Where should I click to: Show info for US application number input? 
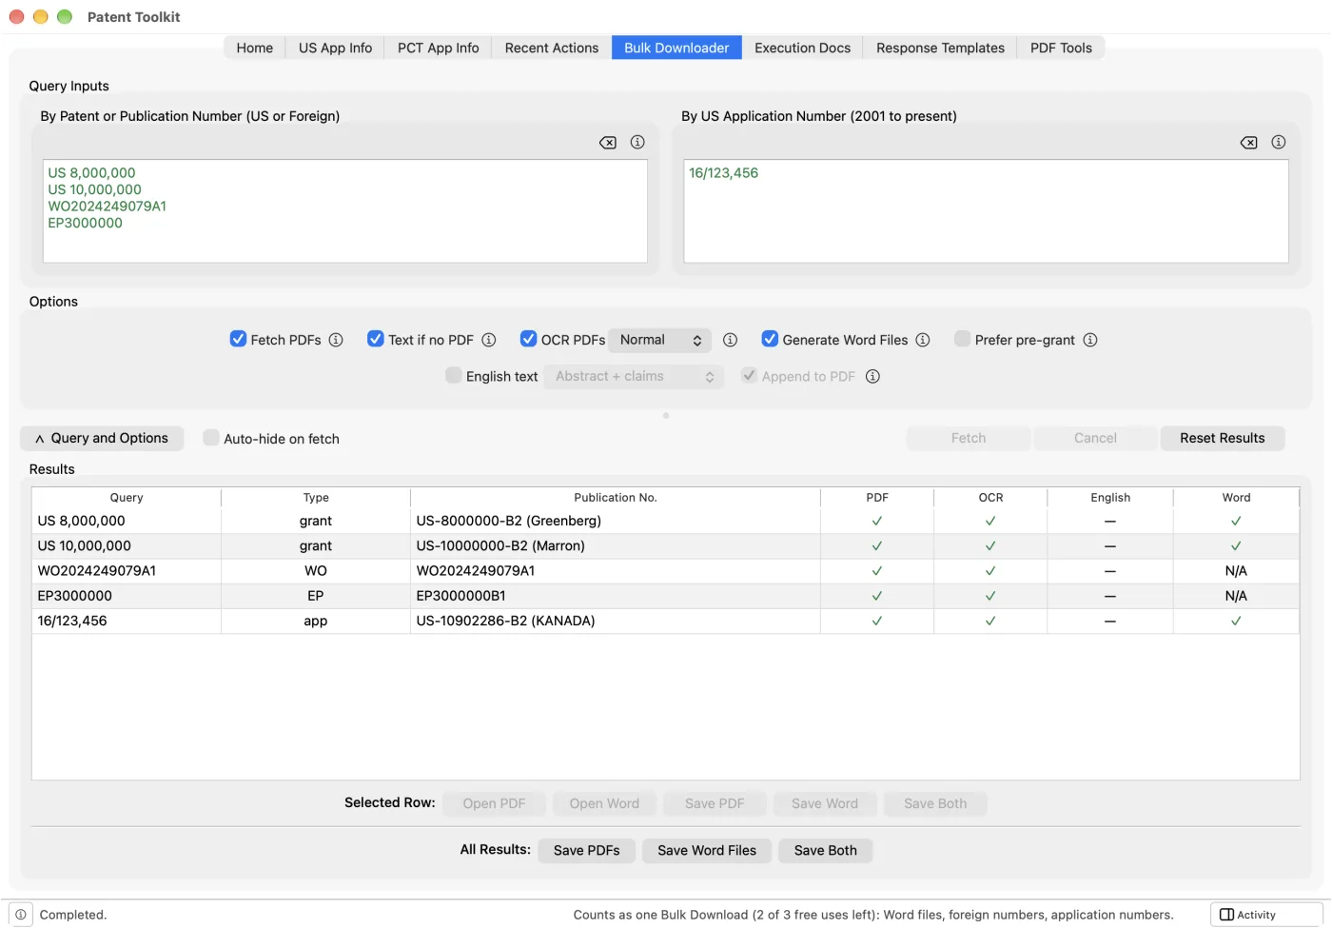(1279, 142)
